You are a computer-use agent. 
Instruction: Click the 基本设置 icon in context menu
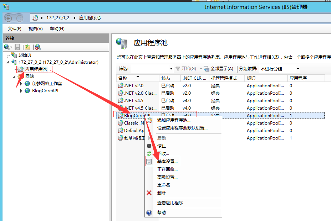[149, 162]
